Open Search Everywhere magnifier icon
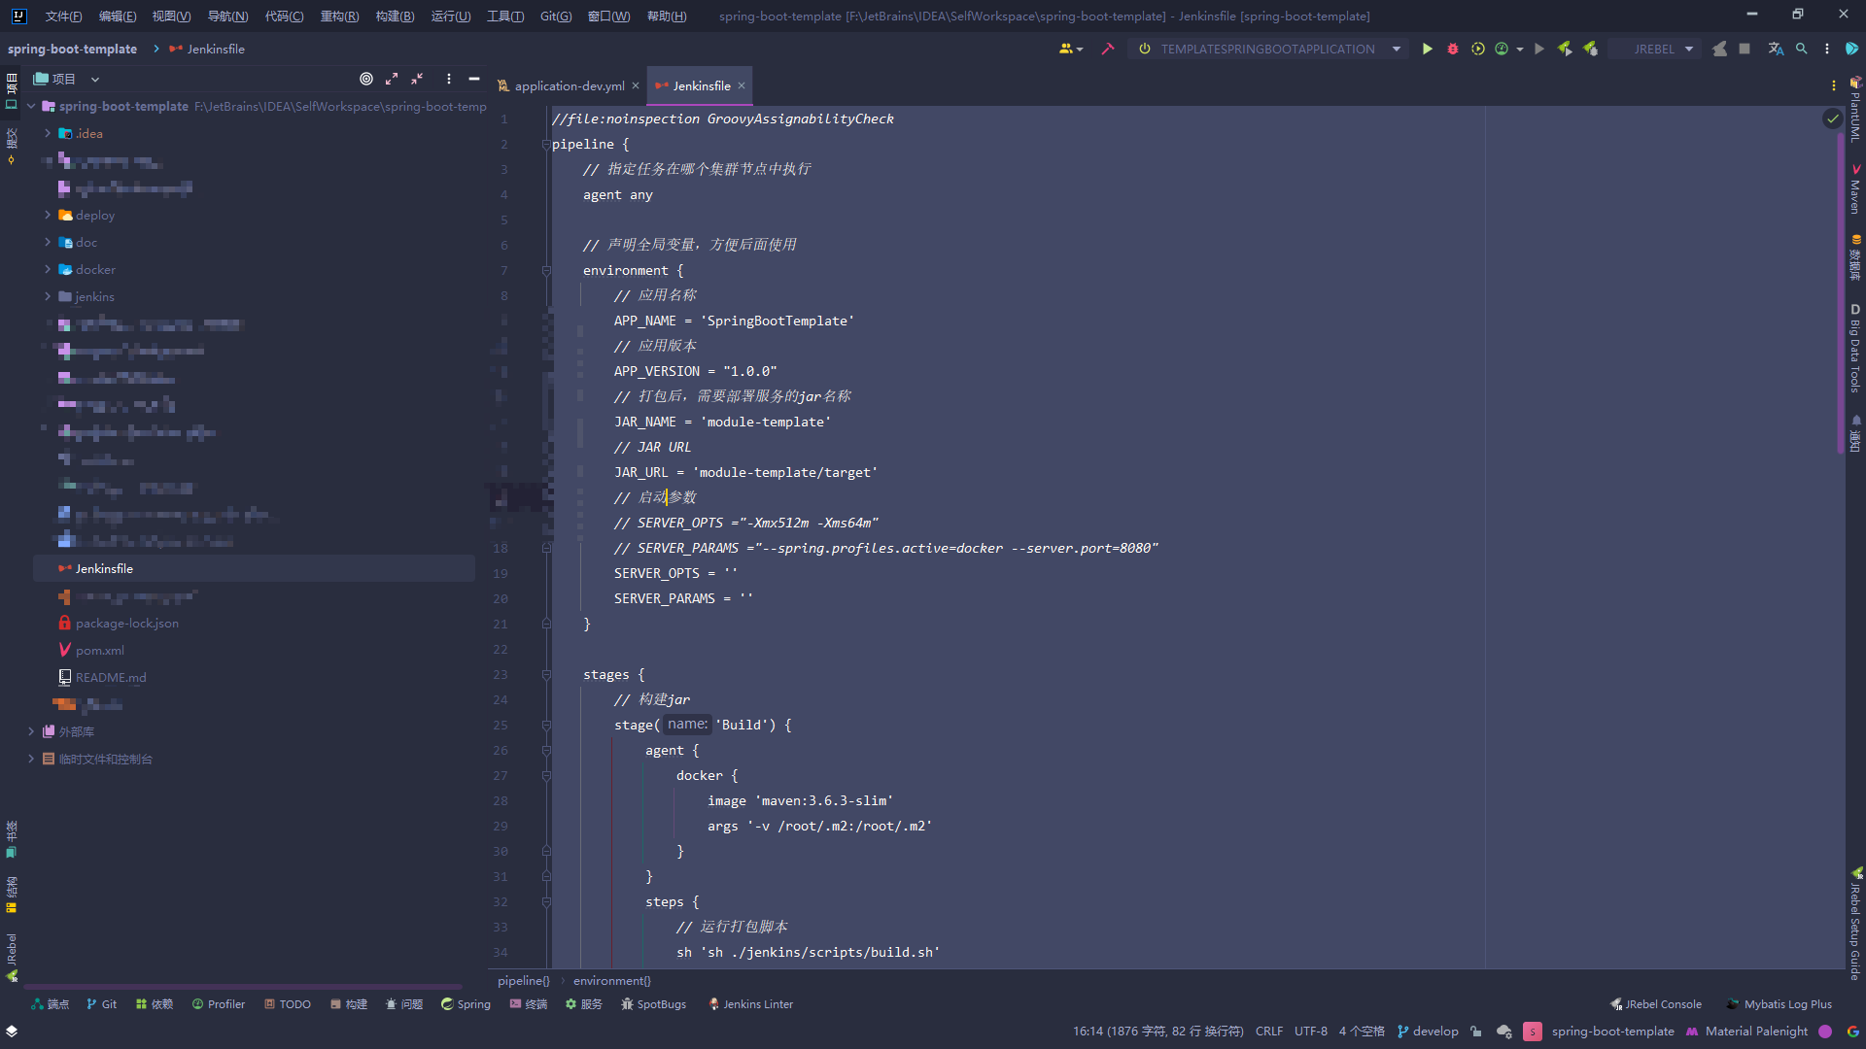 [x=1802, y=49]
